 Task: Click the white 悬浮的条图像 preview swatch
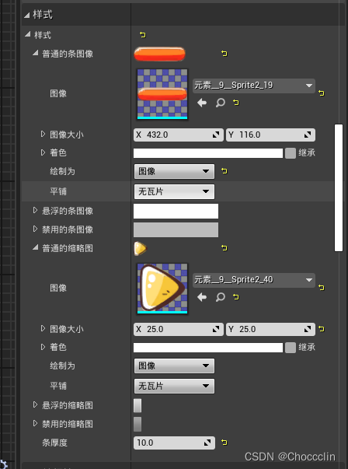176,212
